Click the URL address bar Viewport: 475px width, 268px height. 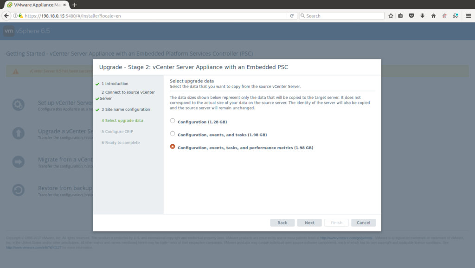click(x=154, y=16)
